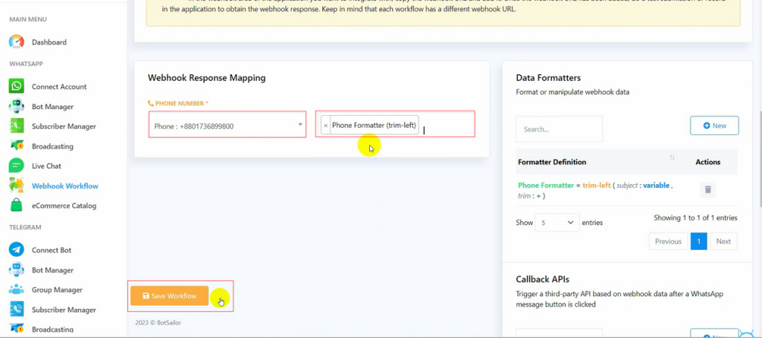Click the WhatsApp Connect Account icon
This screenshot has width=762, height=340.
tap(16, 87)
